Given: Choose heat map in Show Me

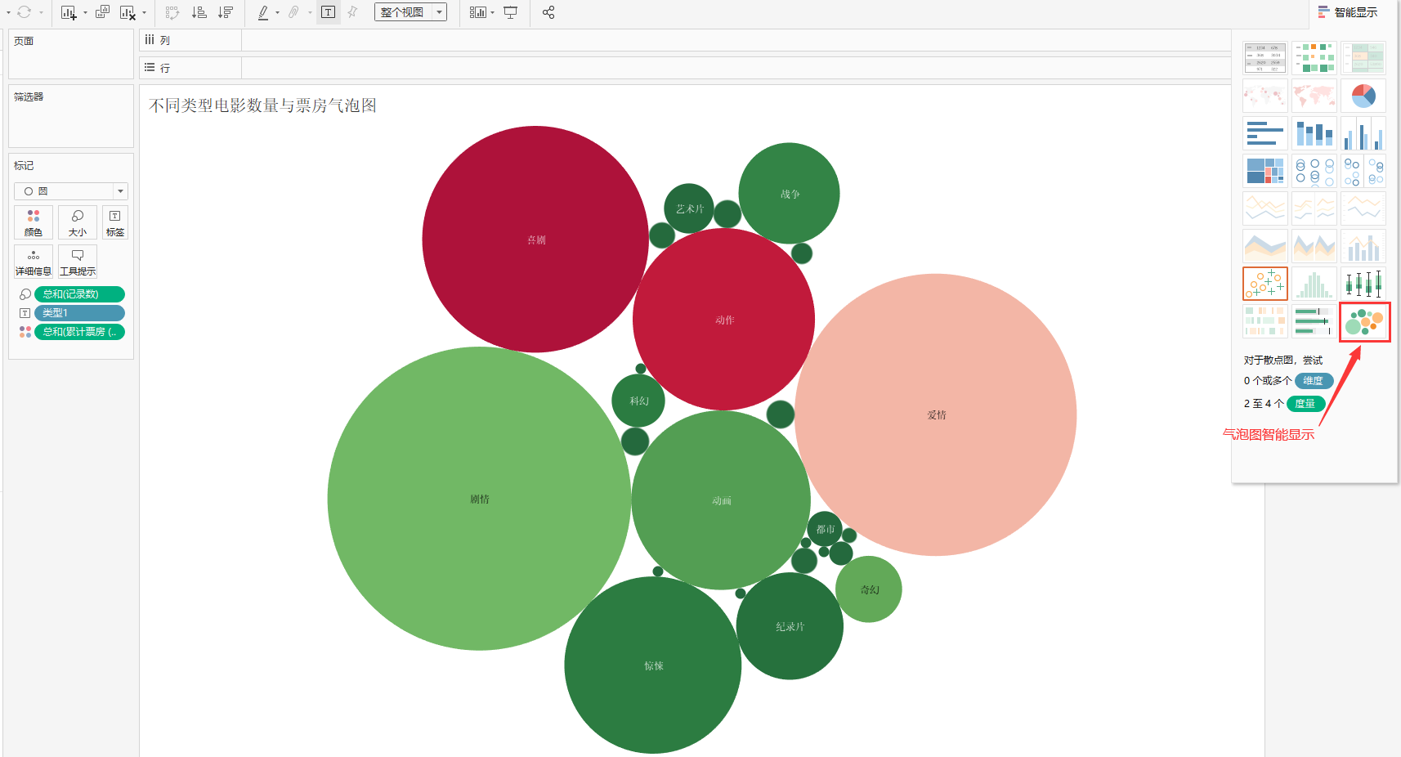Looking at the screenshot, I should [x=1314, y=58].
